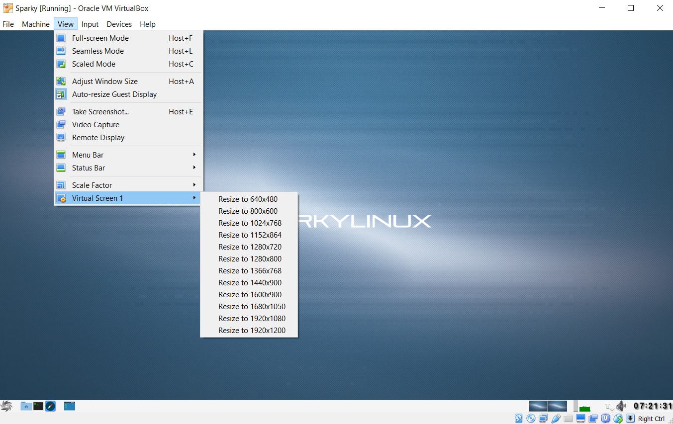Launch the terminal from the guest taskbar
Screen dimensions: 673x424
[x=38, y=406]
